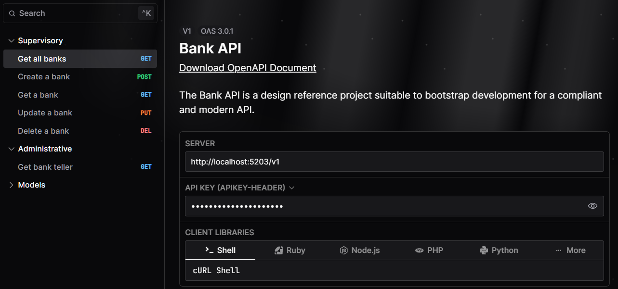Select the Shell client library tab

click(x=220, y=250)
